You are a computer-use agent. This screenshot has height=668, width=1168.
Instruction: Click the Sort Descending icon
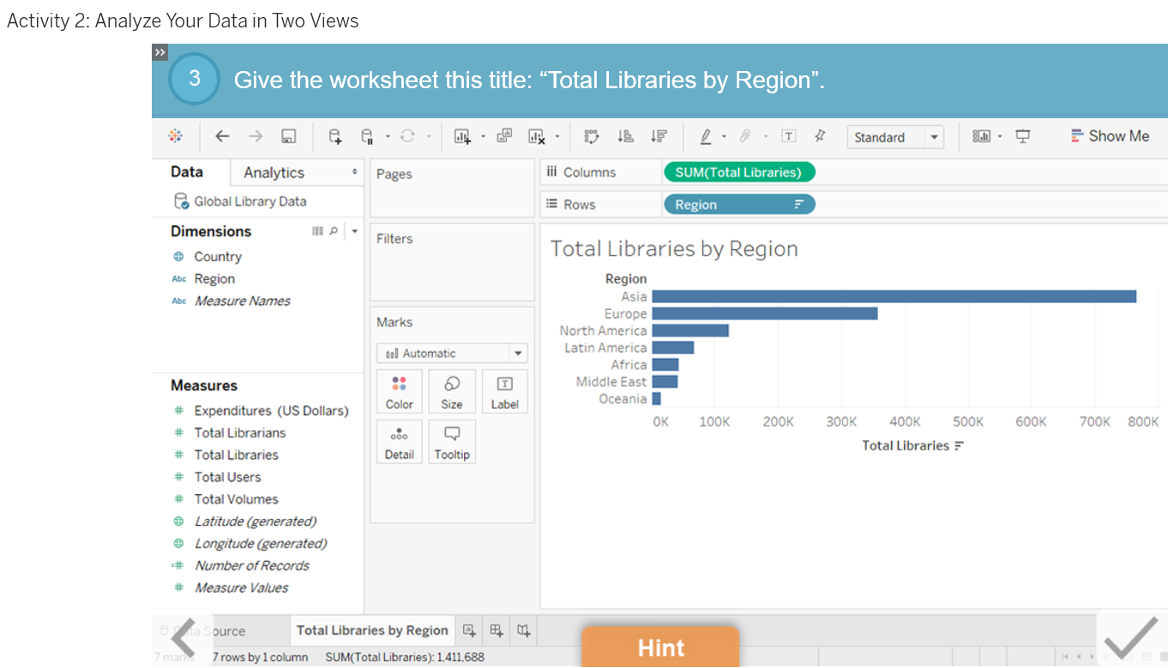click(x=659, y=136)
